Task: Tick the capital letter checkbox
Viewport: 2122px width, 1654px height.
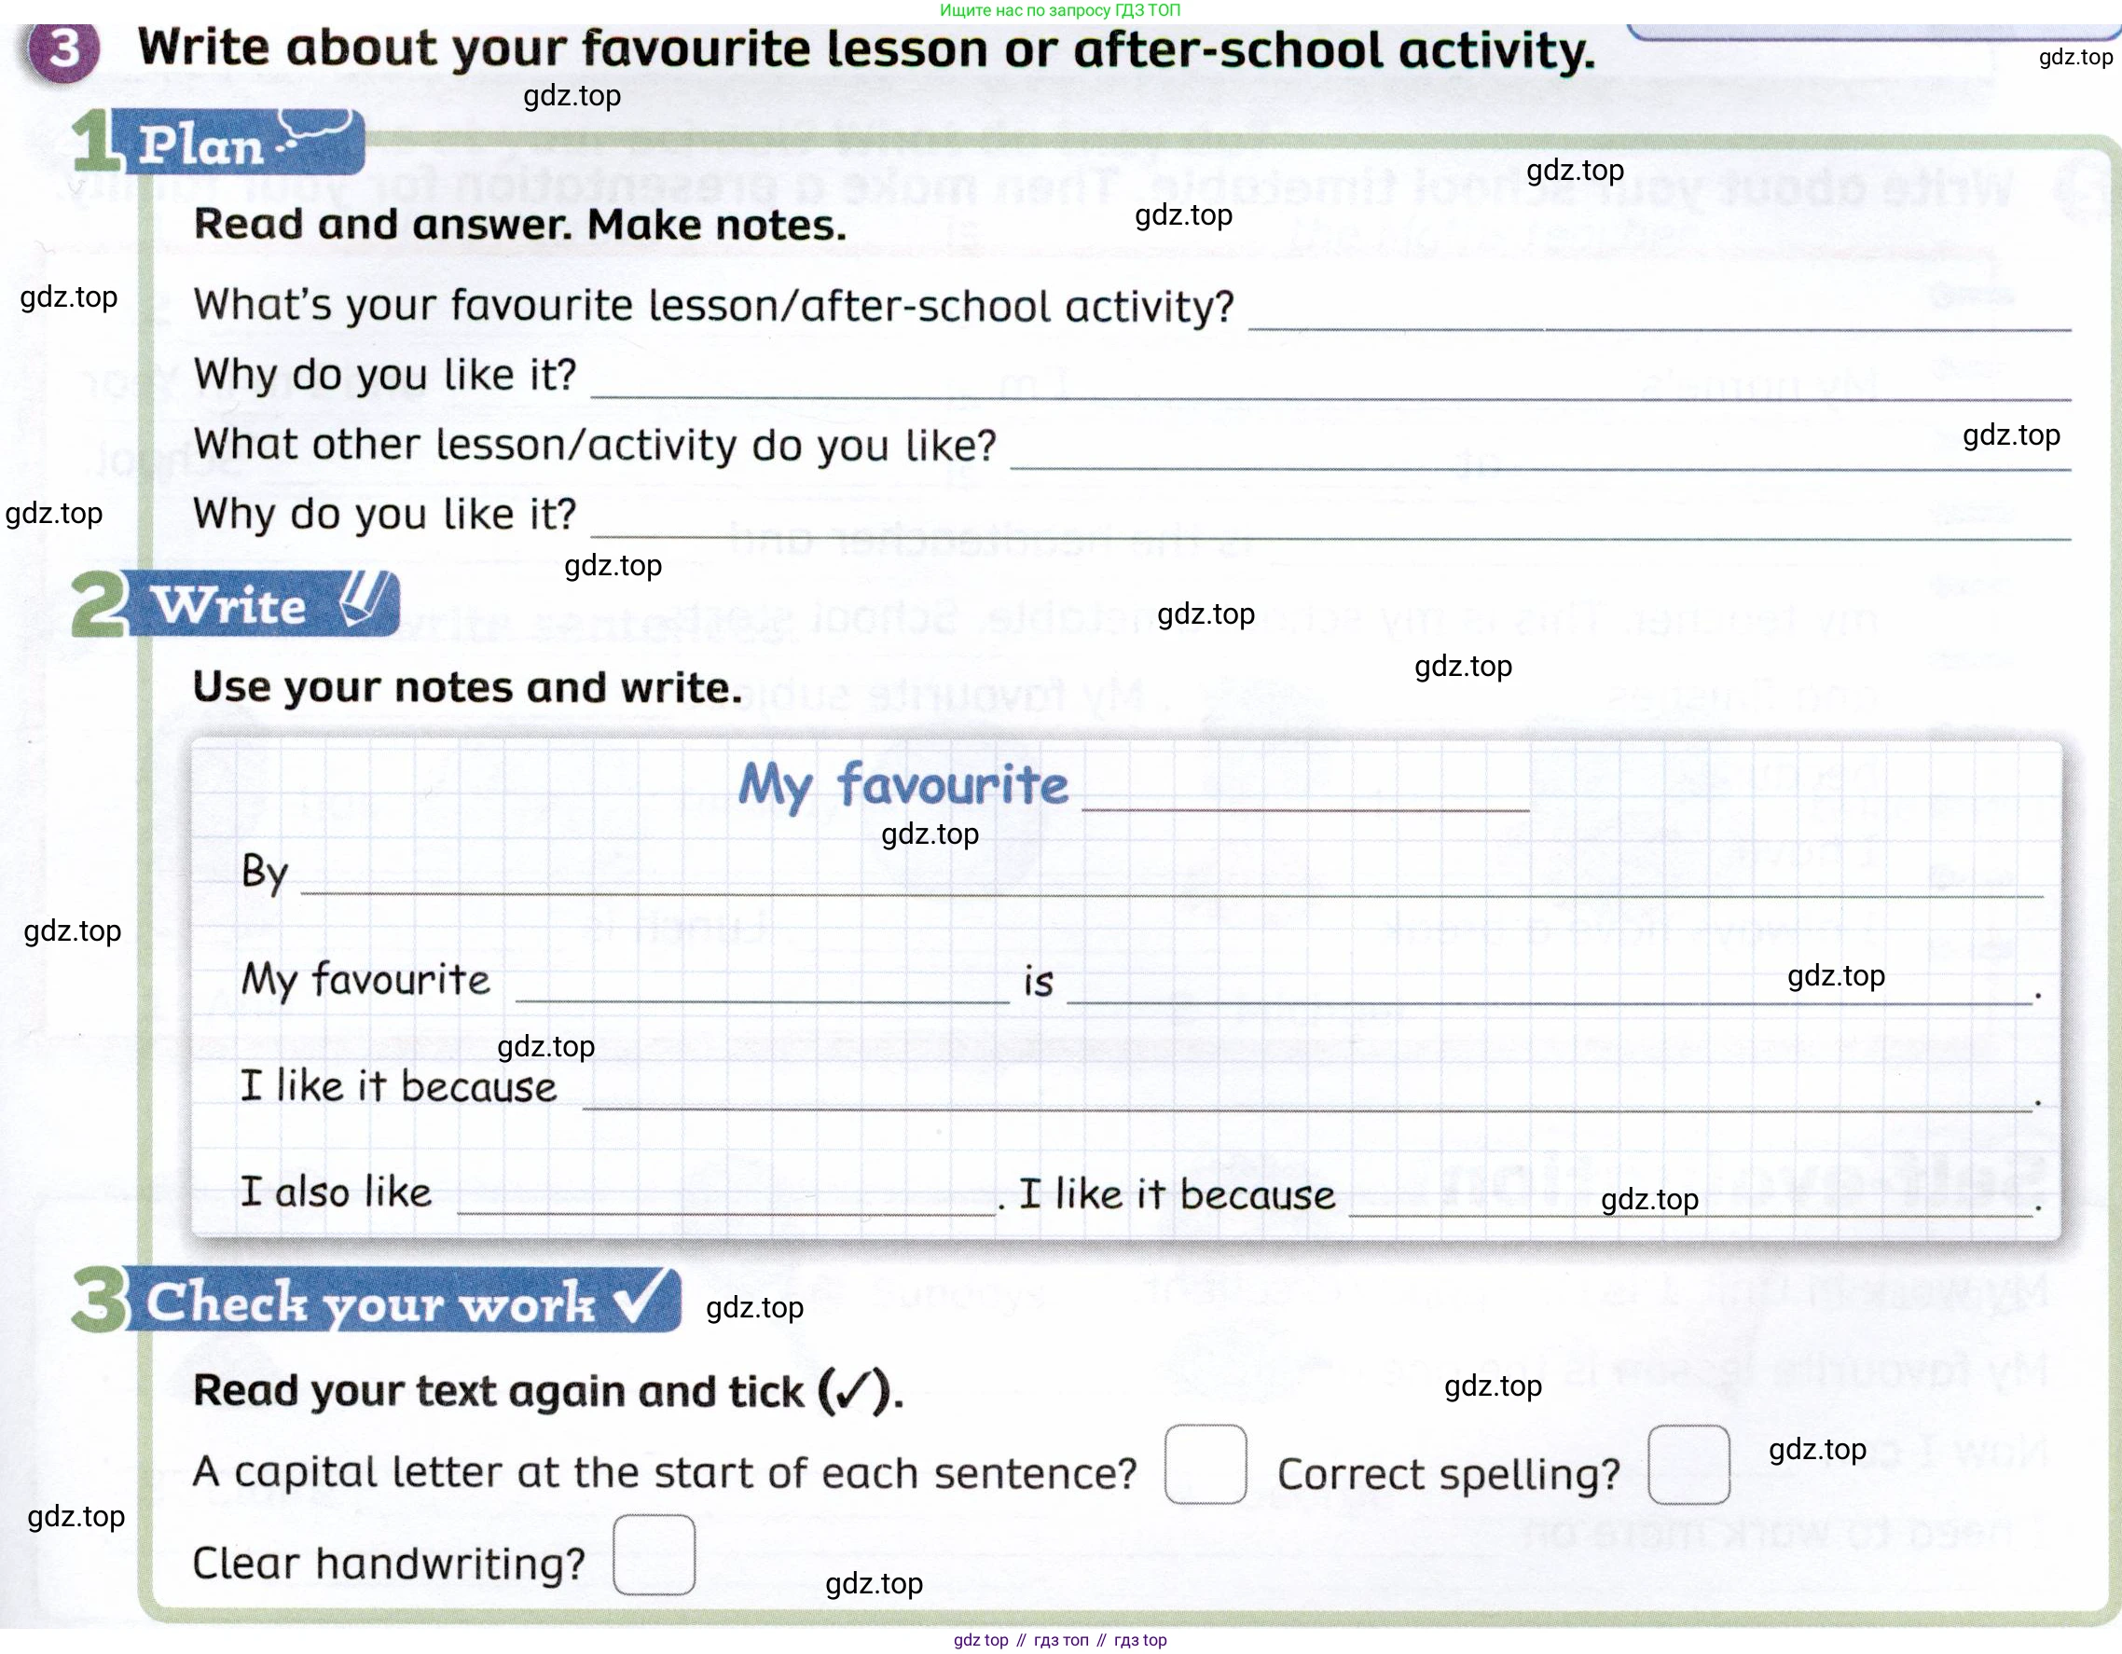Action: (1205, 1465)
